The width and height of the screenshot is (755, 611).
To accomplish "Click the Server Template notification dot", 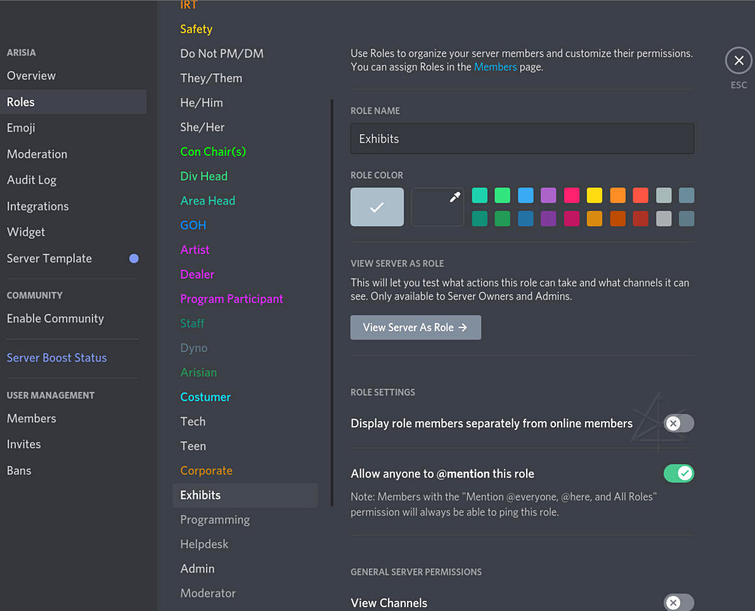I will click(134, 258).
